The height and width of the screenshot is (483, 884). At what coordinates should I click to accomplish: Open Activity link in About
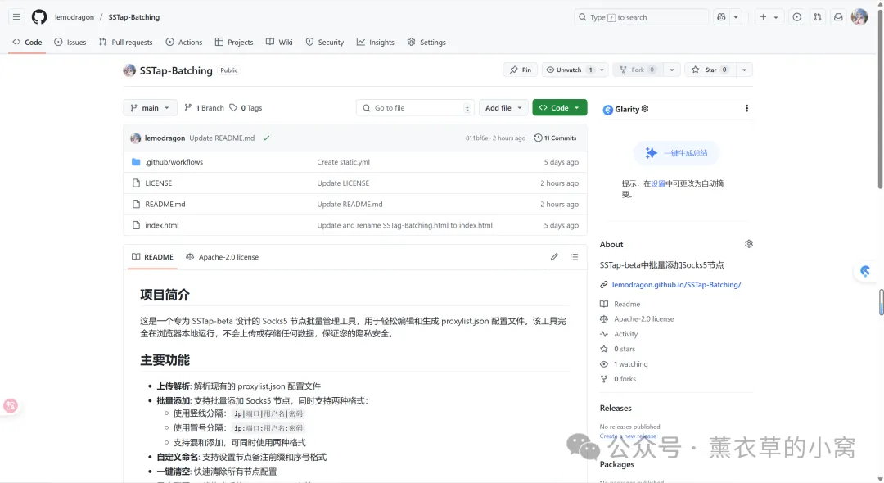(x=626, y=334)
